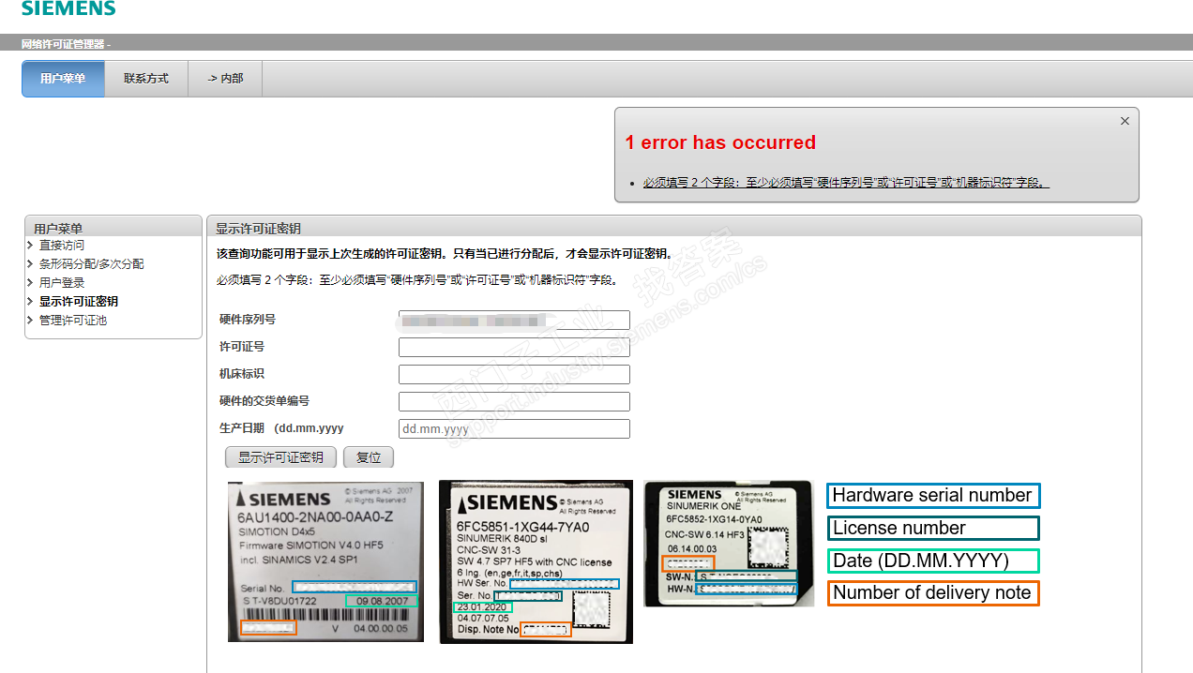
Task: Click the Date (DD.MM.YYYY) legend label
Action: 933,561
